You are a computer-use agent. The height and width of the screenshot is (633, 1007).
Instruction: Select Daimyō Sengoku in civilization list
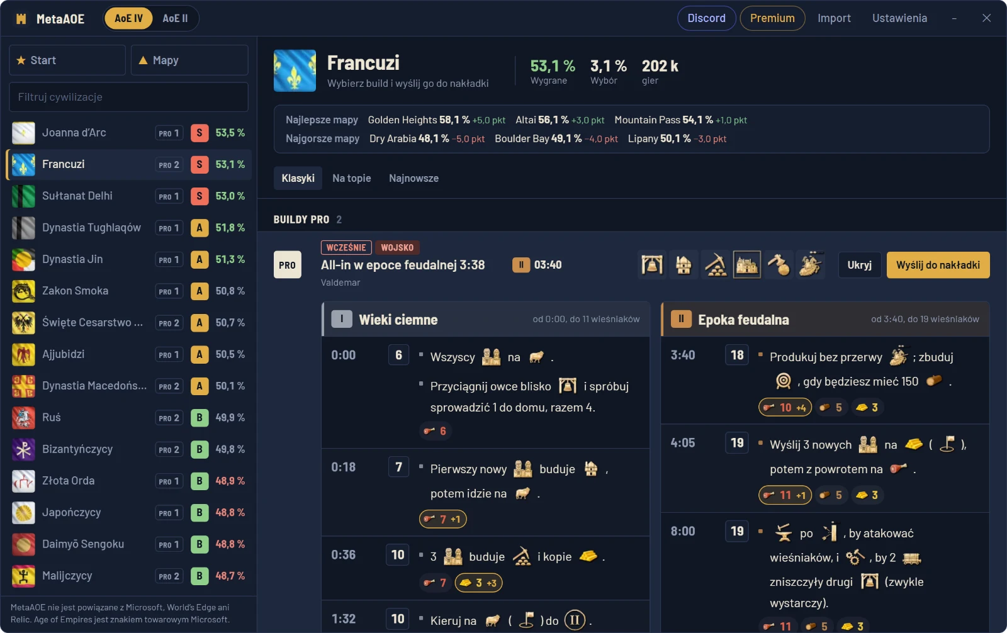(x=128, y=544)
